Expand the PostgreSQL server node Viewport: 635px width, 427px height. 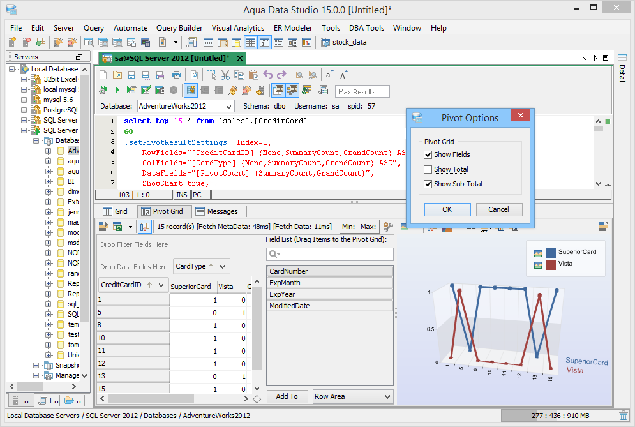coord(24,110)
